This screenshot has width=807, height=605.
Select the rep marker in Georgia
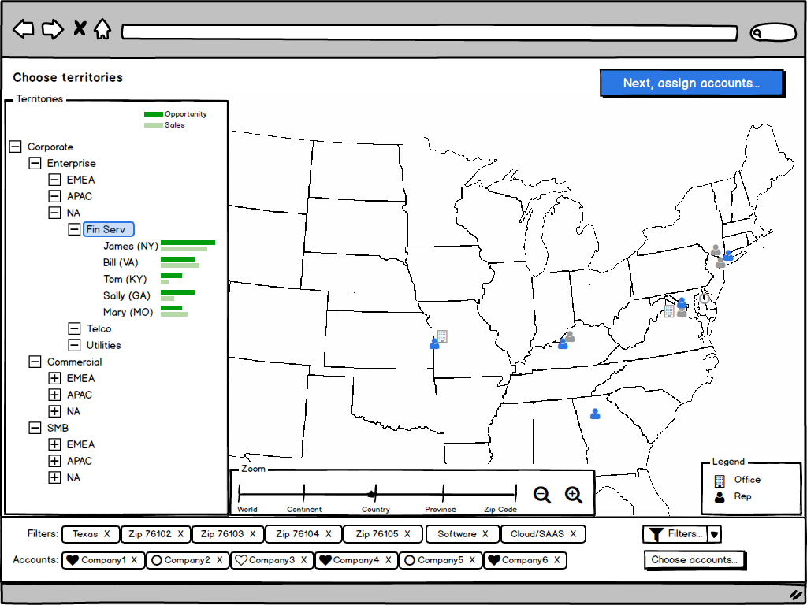point(596,413)
